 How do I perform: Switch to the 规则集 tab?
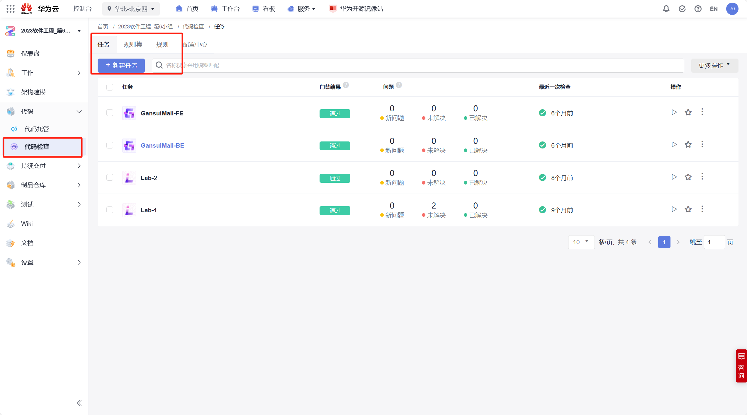pyautogui.click(x=133, y=45)
